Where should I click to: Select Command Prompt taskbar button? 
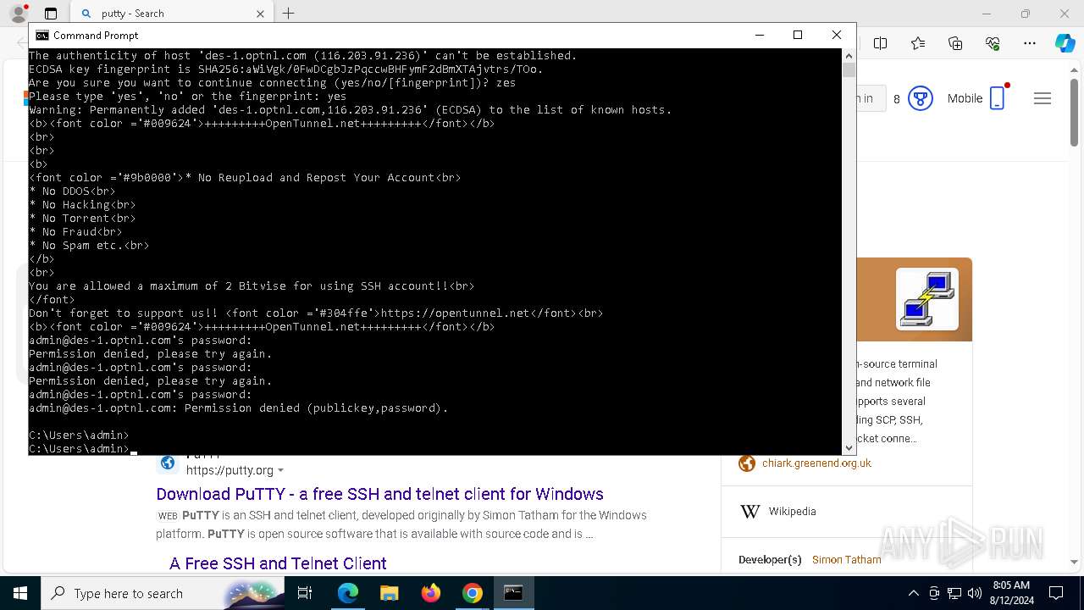[x=513, y=593]
